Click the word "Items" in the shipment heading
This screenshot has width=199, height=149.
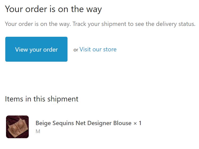[x=14, y=99]
